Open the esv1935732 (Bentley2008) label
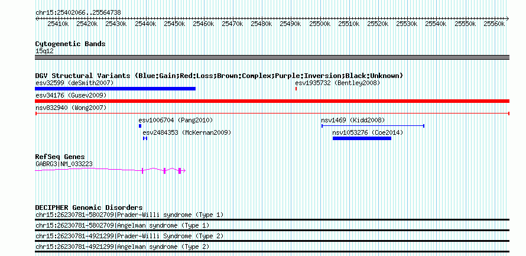 click(x=337, y=83)
